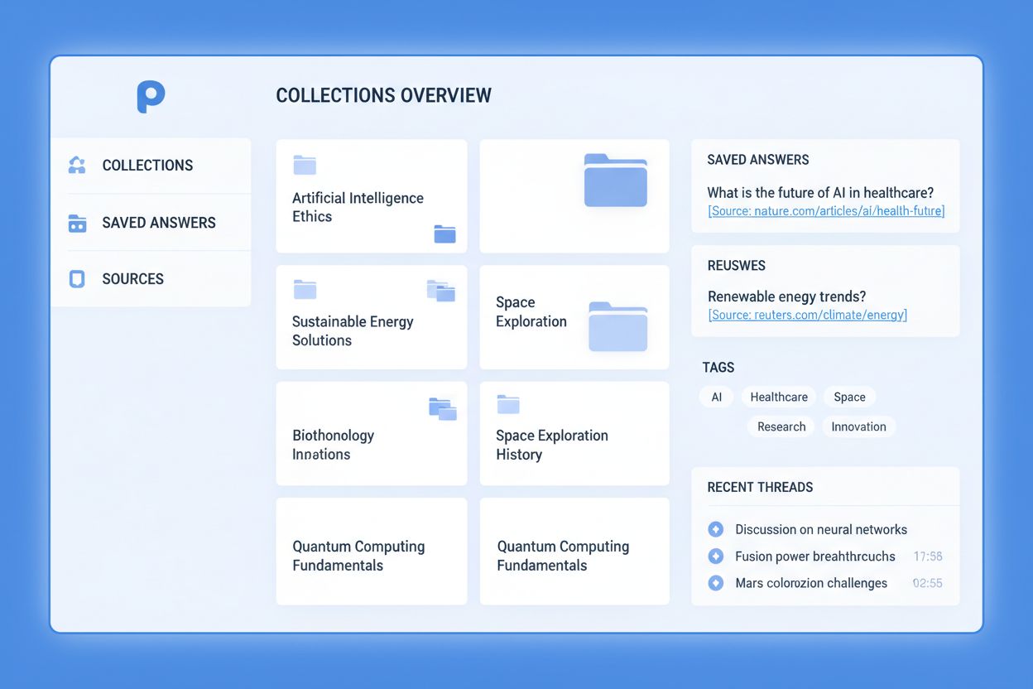Click the Perplexity logo icon
Image resolution: width=1033 pixels, height=689 pixels.
pyautogui.click(x=151, y=95)
